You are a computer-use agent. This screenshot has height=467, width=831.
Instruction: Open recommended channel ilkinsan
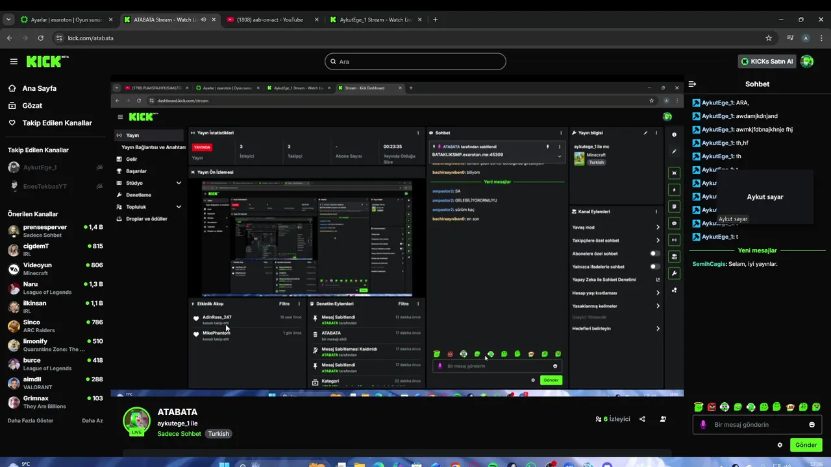(x=55, y=307)
